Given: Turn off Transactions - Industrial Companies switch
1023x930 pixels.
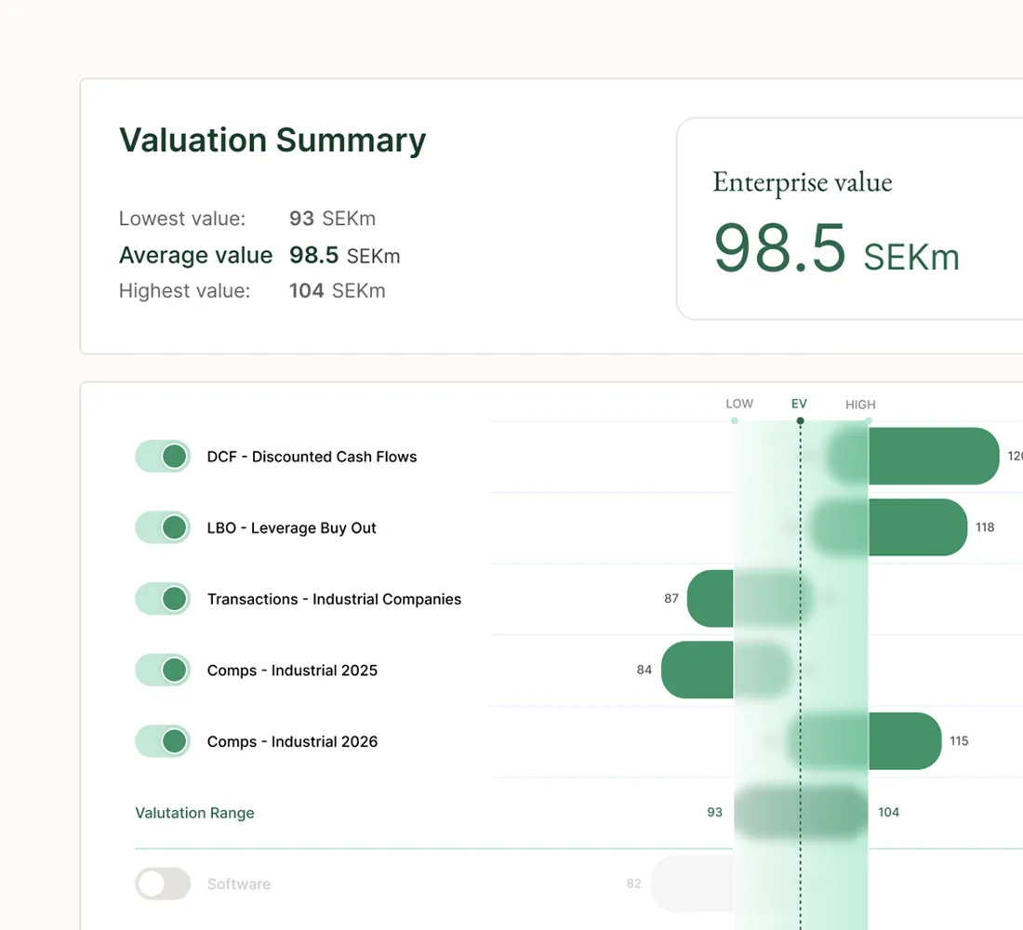Looking at the screenshot, I should click(x=163, y=599).
